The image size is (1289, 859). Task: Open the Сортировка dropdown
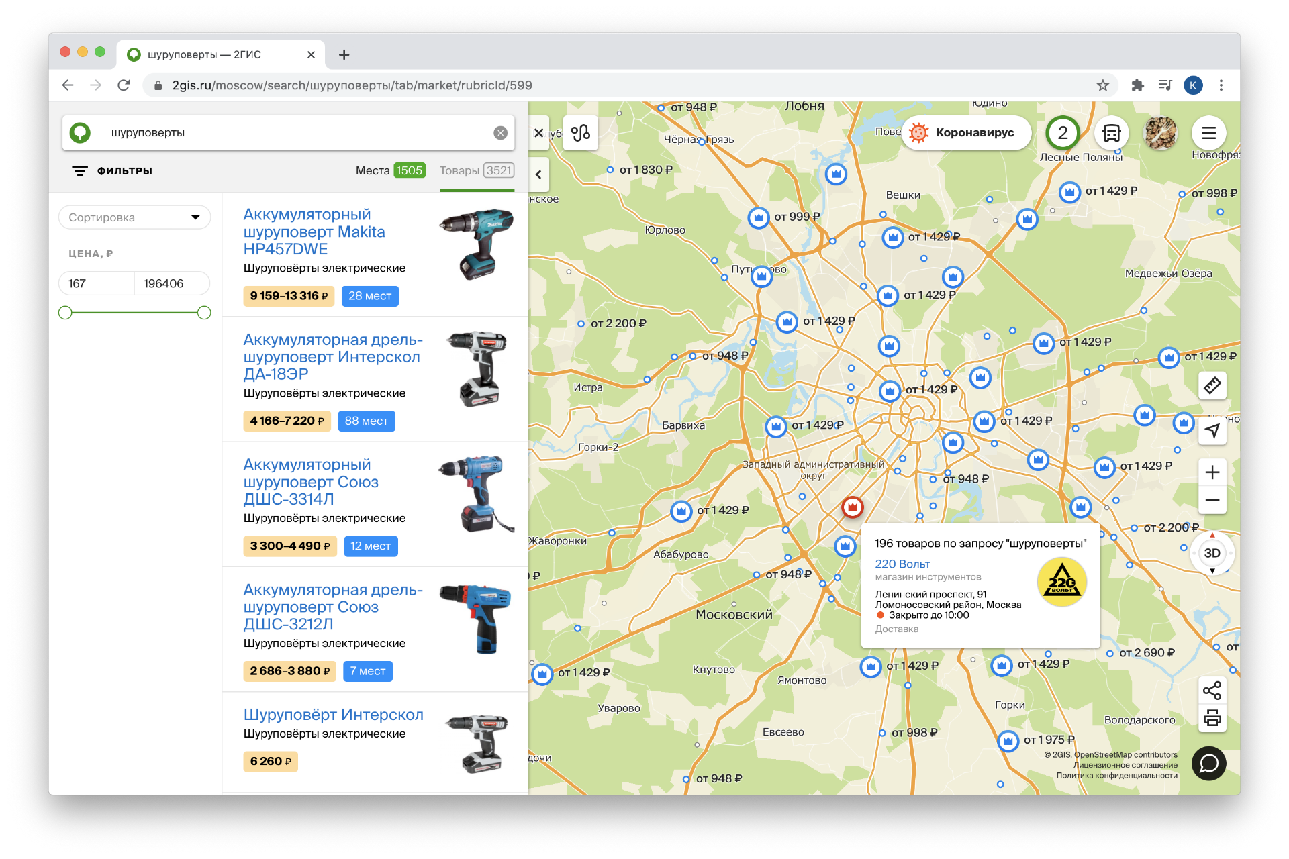click(135, 217)
